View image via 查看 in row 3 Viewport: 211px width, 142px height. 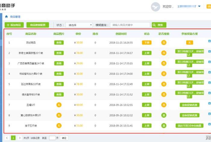click(59, 63)
